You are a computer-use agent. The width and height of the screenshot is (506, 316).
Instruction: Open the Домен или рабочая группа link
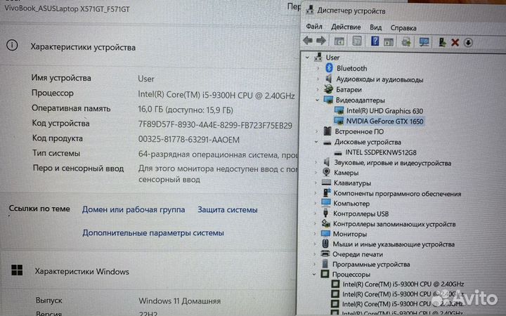point(134,209)
